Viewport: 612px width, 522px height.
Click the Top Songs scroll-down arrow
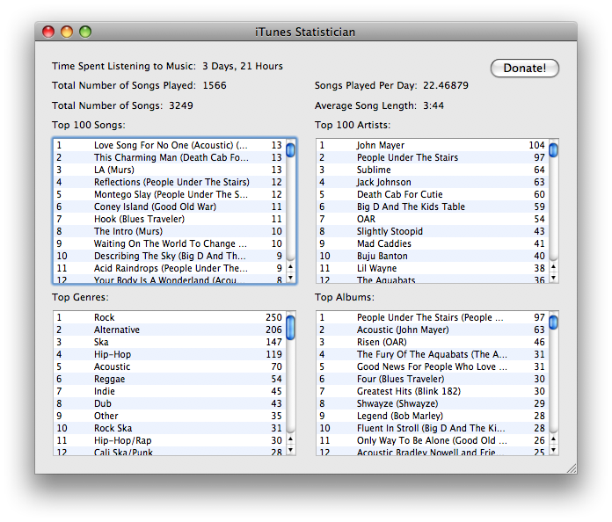pos(290,278)
